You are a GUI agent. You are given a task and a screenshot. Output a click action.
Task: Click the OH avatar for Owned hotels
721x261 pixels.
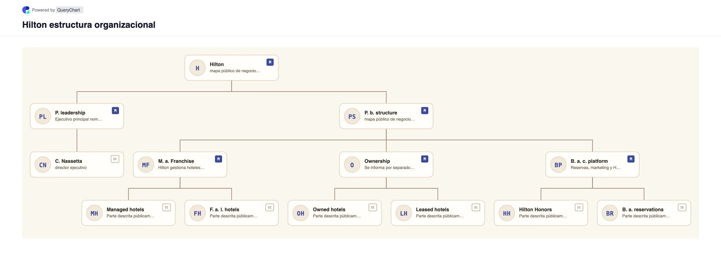[301, 213]
